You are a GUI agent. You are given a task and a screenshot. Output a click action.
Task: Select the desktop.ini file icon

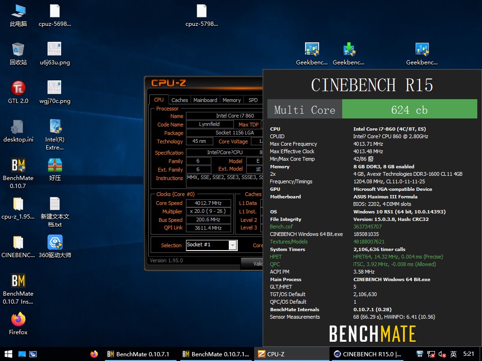coord(18,131)
